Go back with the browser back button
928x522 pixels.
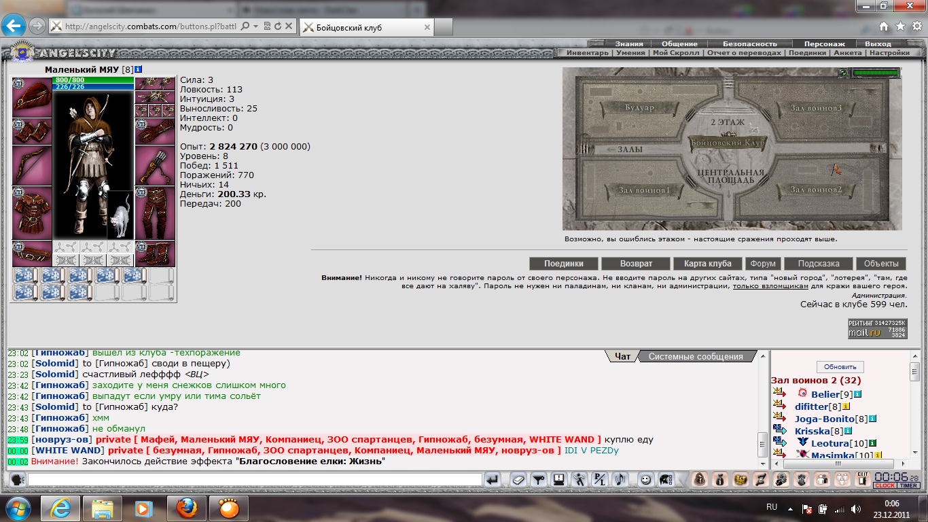pyautogui.click(x=14, y=27)
